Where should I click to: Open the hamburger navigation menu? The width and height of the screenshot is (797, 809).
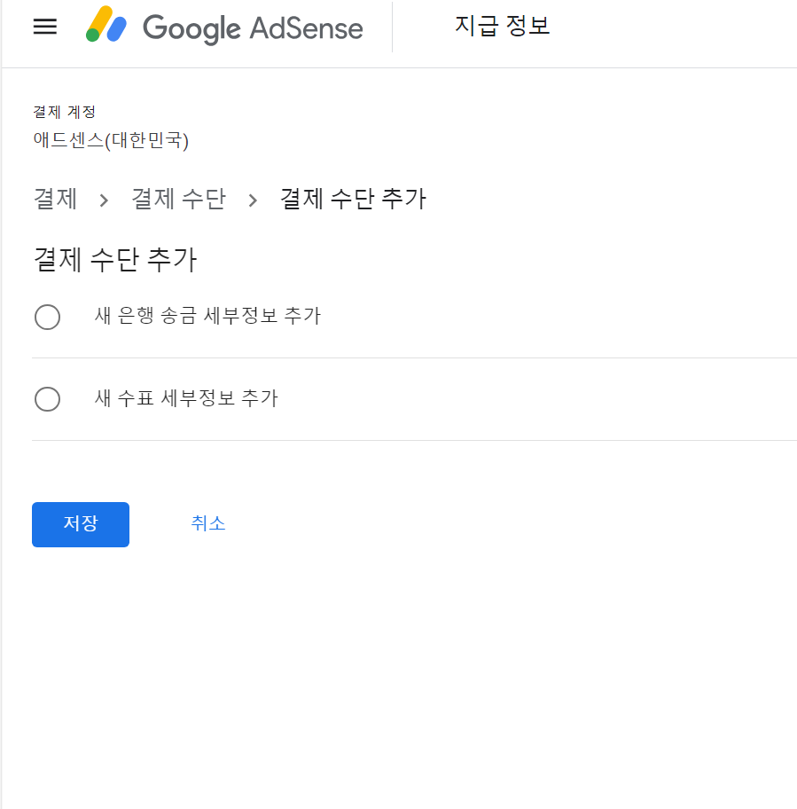45,27
